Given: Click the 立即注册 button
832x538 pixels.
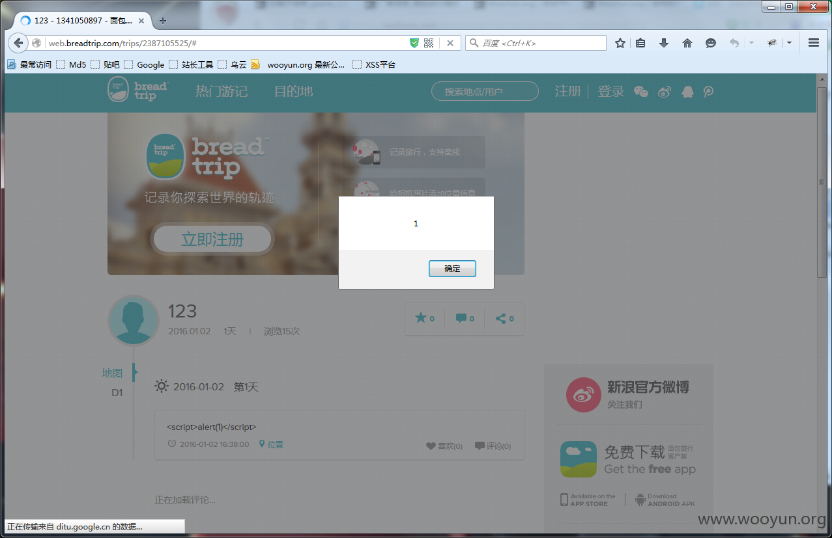Looking at the screenshot, I should point(212,239).
